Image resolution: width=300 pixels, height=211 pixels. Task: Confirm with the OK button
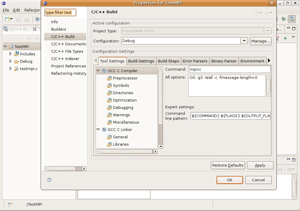[x=230, y=180]
